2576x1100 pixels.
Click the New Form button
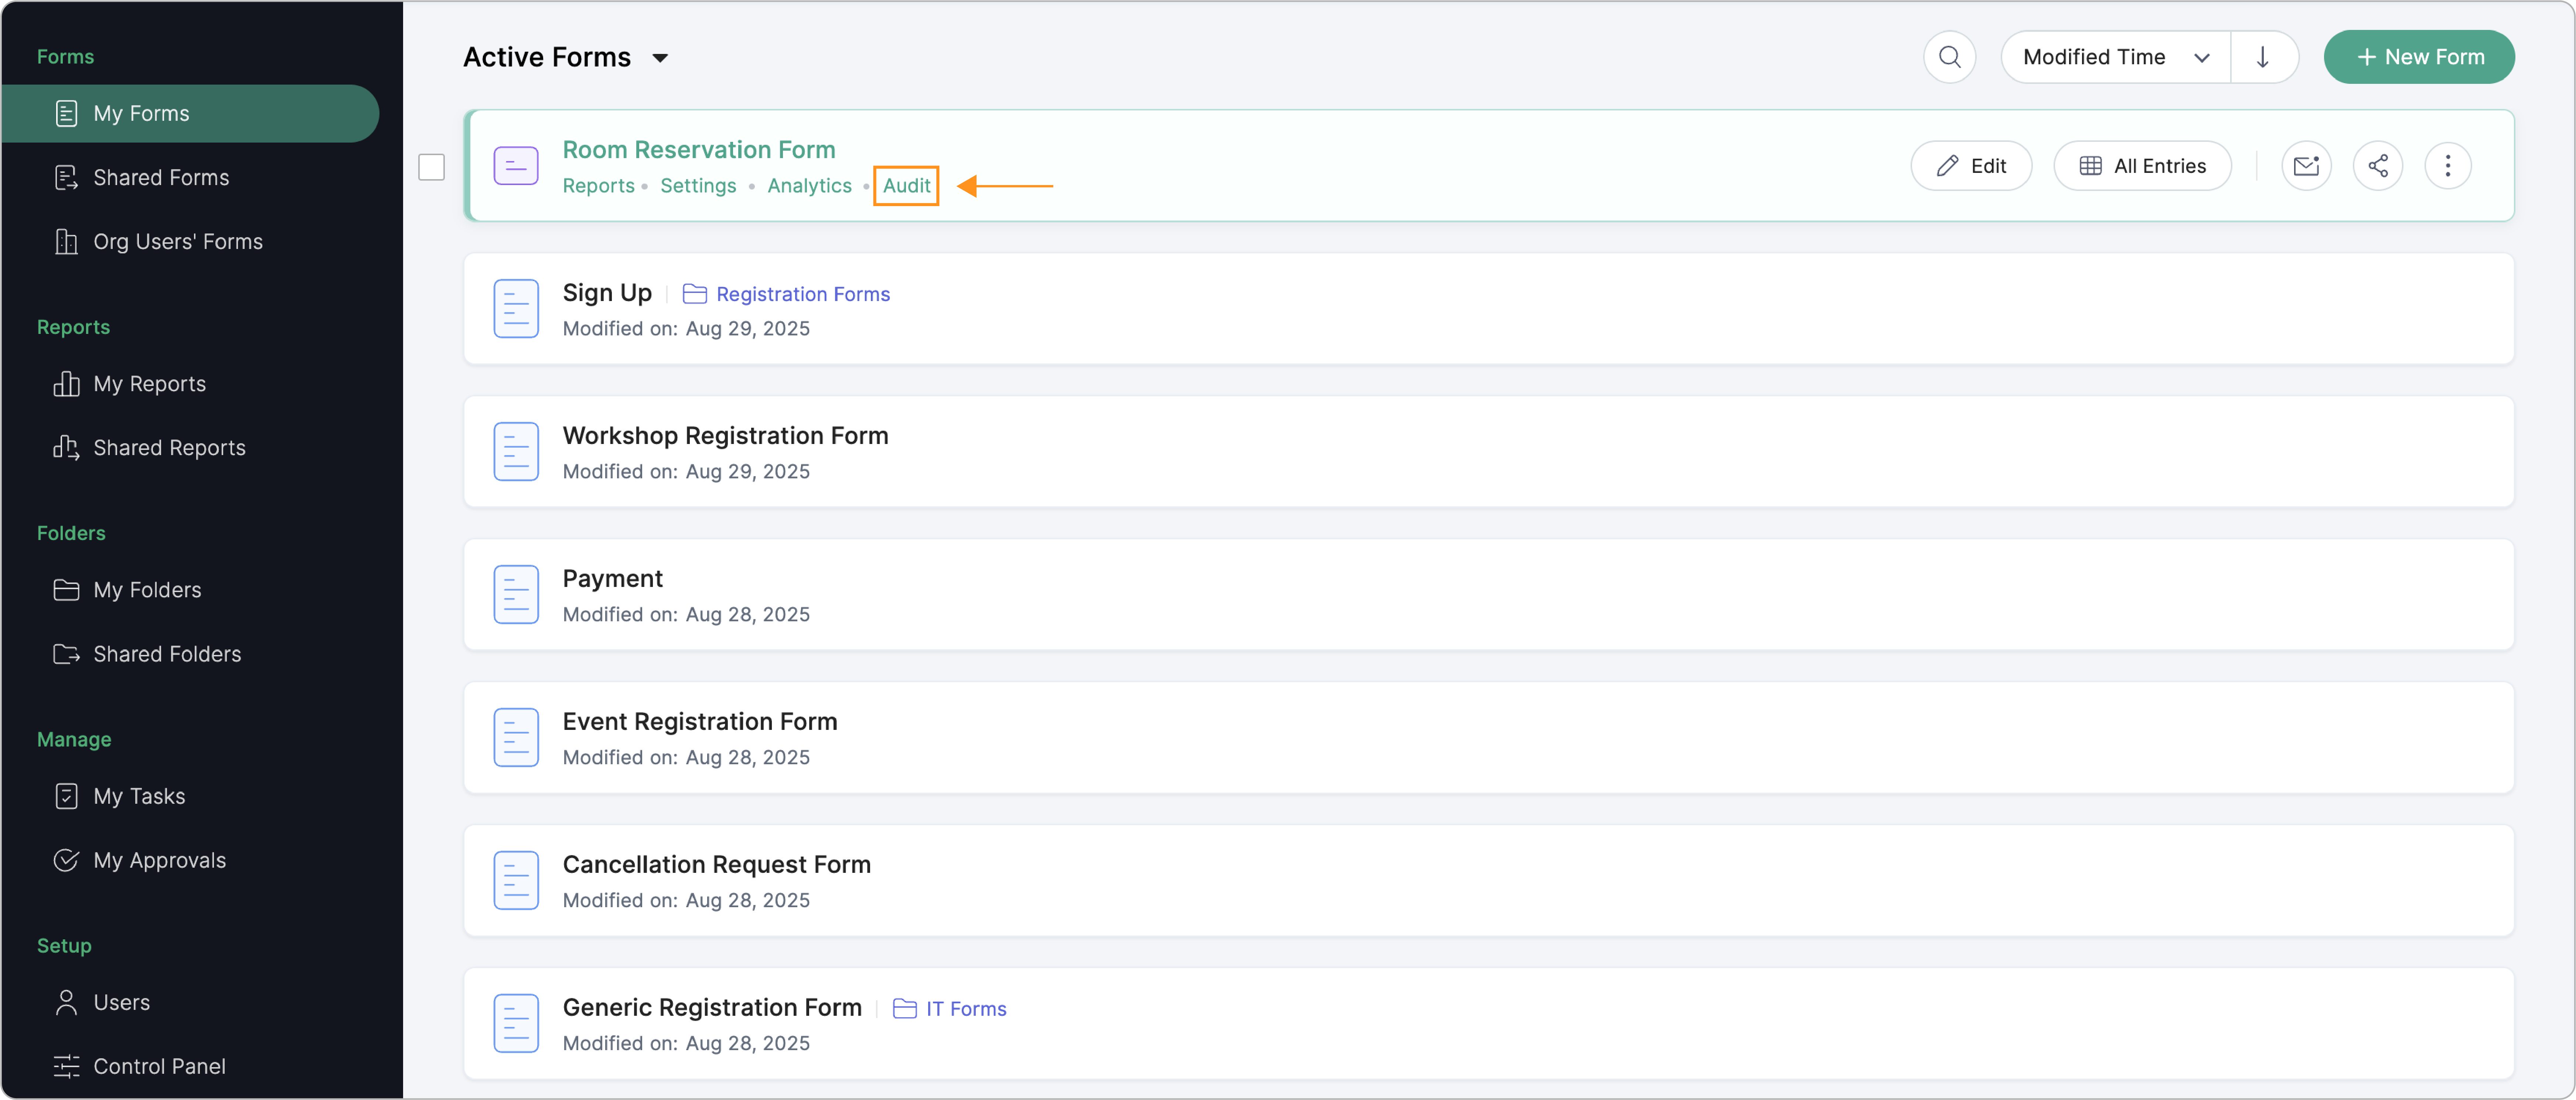pos(2419,57)
